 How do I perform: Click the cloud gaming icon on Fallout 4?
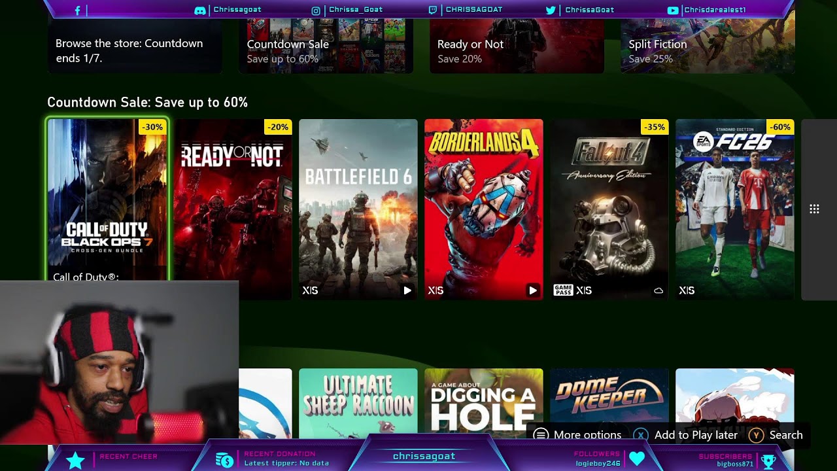tap(658, 290)
